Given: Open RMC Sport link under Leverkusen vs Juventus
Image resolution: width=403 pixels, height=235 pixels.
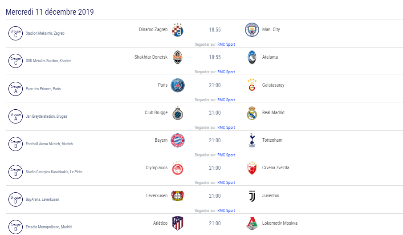Looking at the screenshot, I should pos(226,211).
